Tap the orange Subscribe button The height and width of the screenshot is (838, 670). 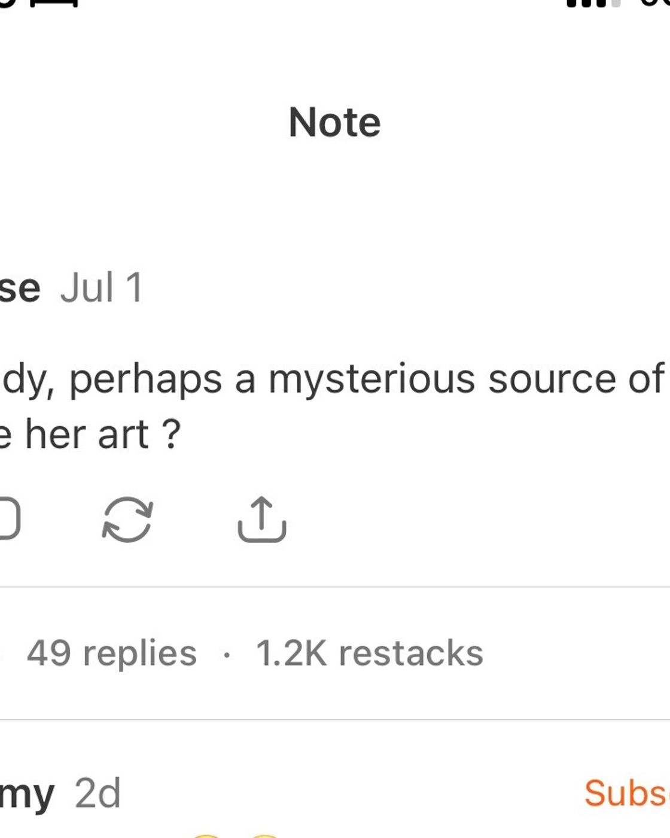click(627, 793)
